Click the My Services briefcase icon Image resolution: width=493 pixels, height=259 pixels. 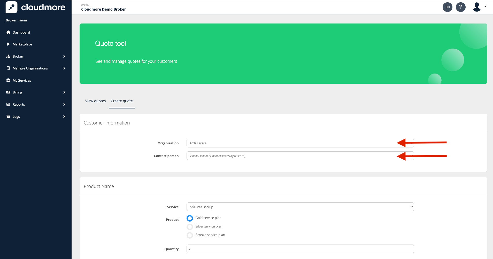click(x=8, y=80)
